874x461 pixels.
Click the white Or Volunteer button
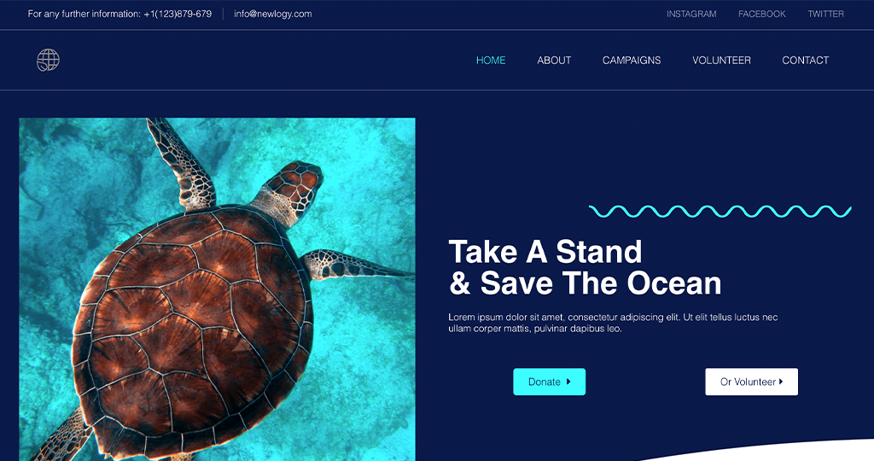pyautogui.click(x=751, y=382)
